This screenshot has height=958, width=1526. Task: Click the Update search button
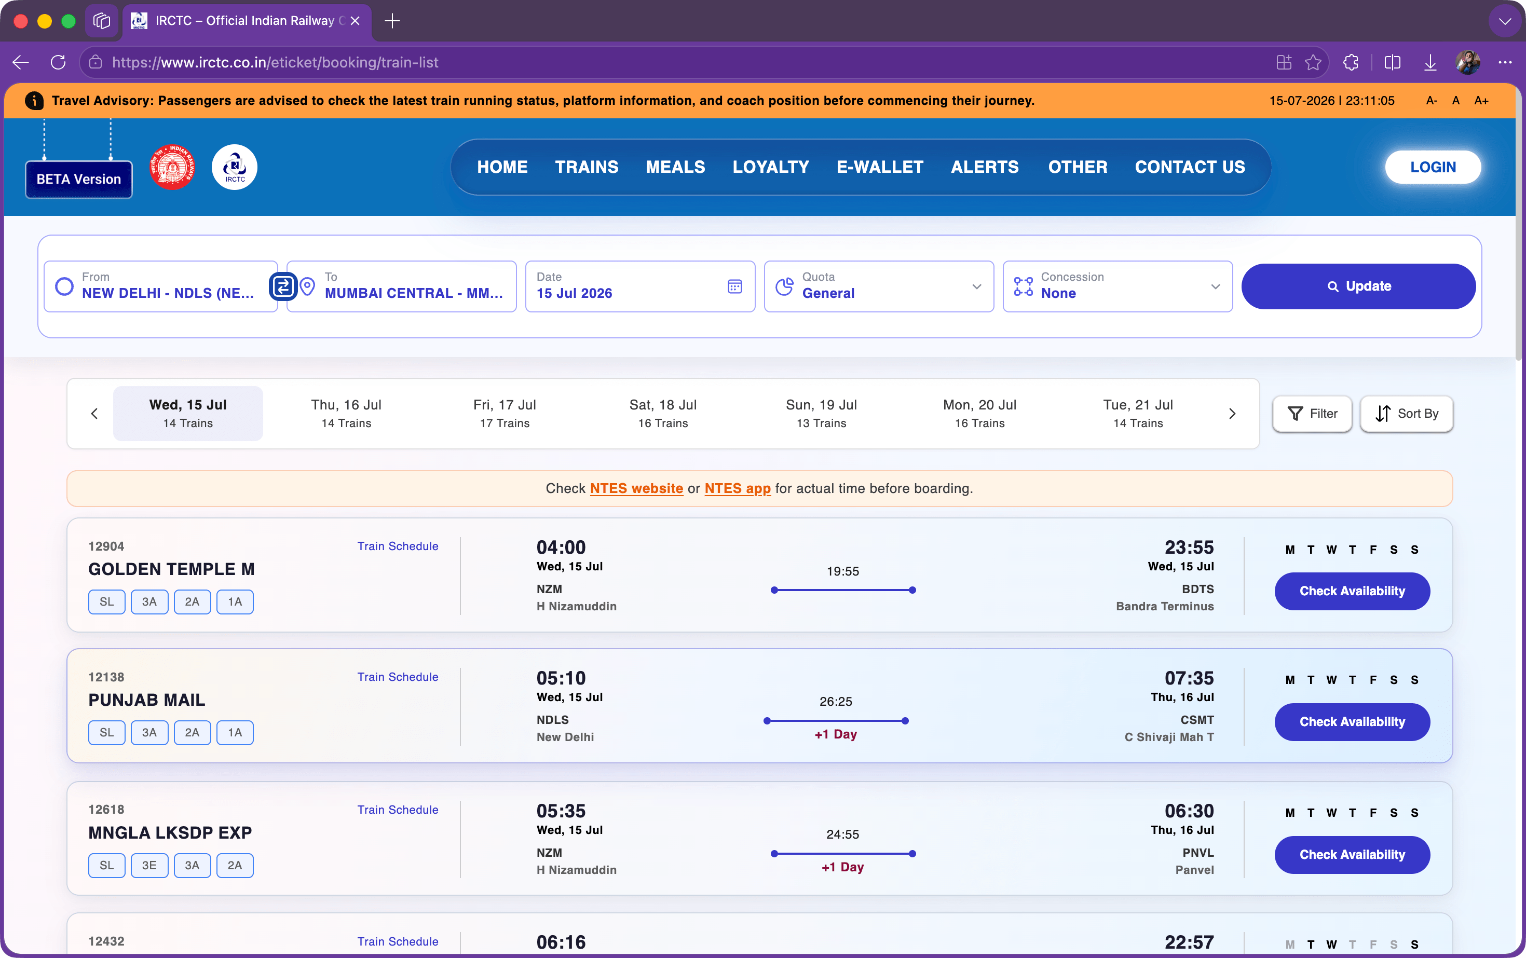tap(1359, 286)
